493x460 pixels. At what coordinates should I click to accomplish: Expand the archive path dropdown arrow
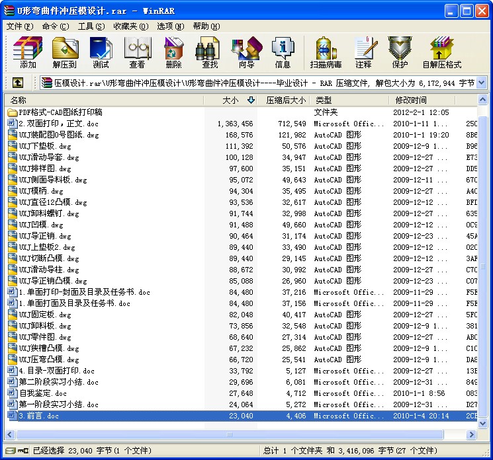[x=481, y=83]
